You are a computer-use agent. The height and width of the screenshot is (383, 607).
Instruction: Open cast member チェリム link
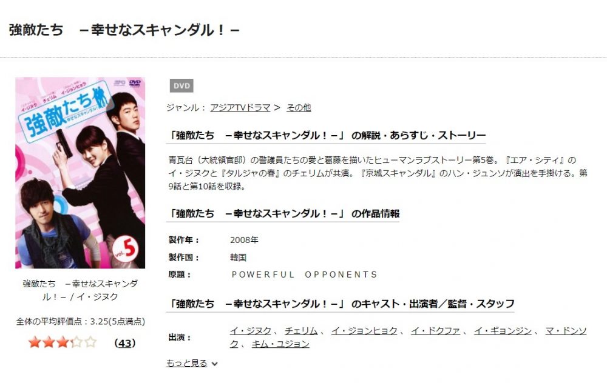[301, 331]
